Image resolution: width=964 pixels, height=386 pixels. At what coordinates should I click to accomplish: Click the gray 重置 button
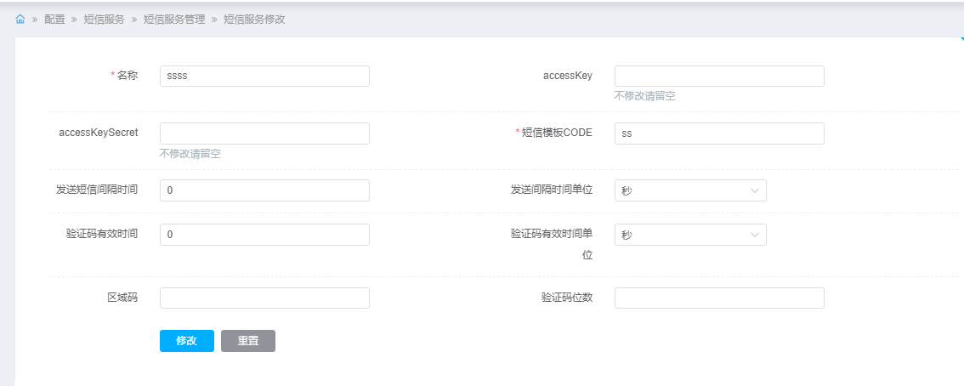pos(248,340)
